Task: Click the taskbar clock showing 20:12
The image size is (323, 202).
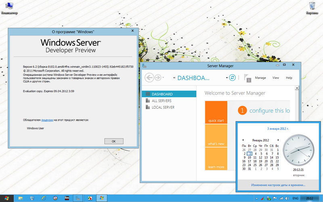Action: (x=310, y=198)
